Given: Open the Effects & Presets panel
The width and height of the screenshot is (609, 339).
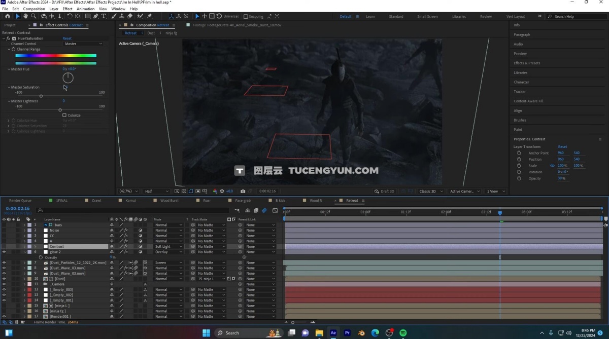Looking at the screenshot, I should pos(527,63).
